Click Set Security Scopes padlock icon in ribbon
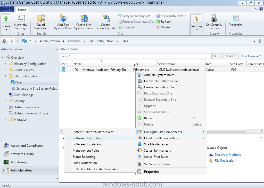Screen dimensions: 264x188 click(214, 18)
